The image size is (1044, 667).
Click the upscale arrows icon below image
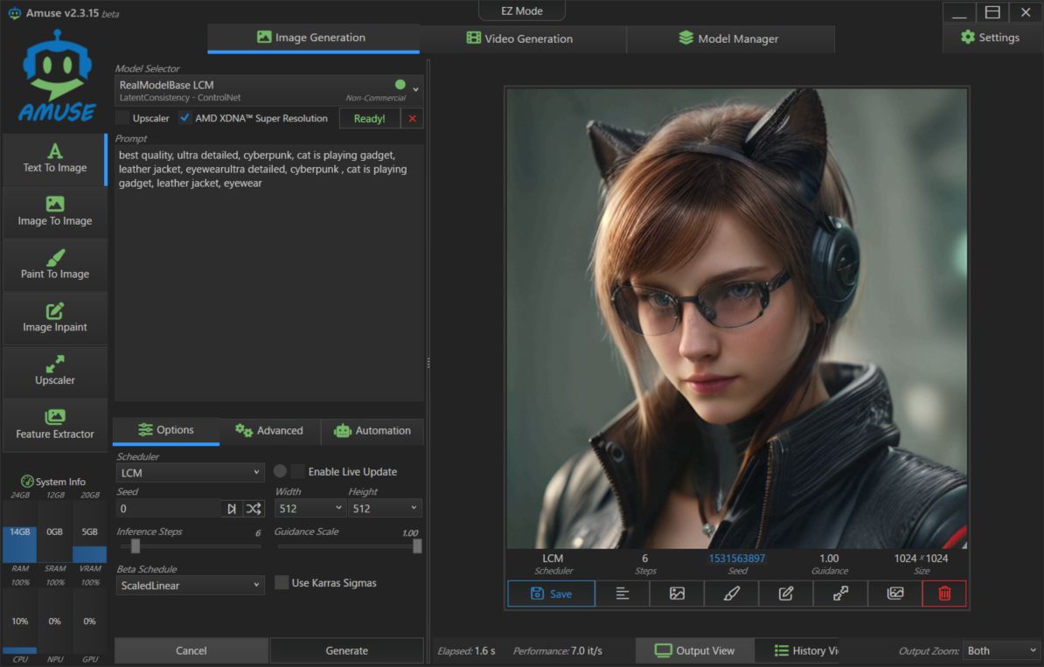click(840, 594)
